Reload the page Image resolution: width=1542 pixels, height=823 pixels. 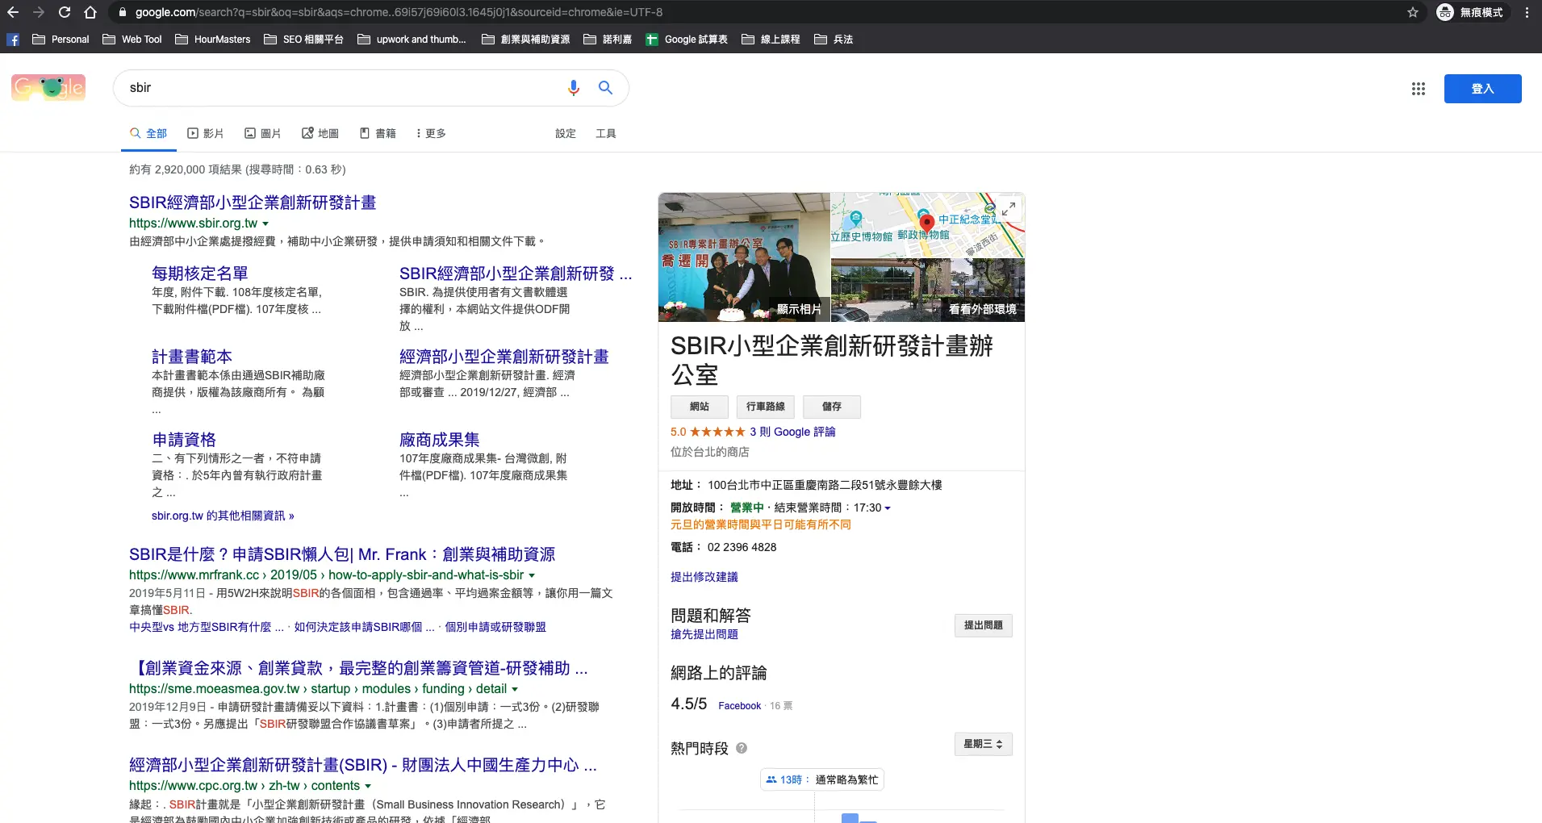[65, 12]
